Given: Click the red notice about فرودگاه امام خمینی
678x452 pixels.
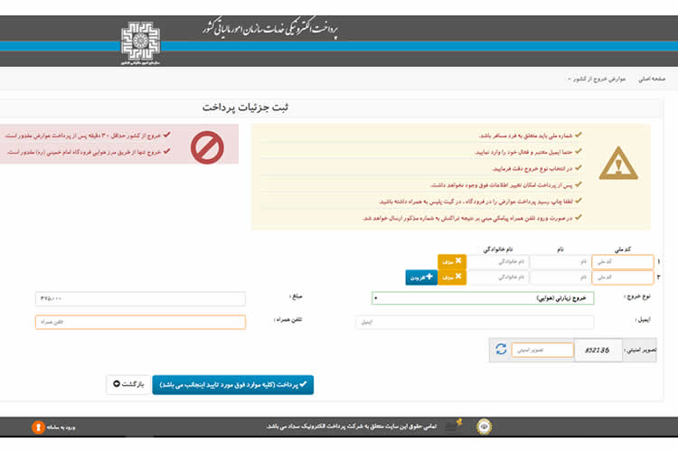Looking at the screenshot, I should (x=83, y=152).
